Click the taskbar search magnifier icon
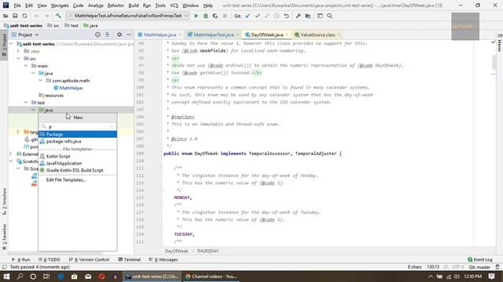503x282 pixels. (x=20, y=277)
